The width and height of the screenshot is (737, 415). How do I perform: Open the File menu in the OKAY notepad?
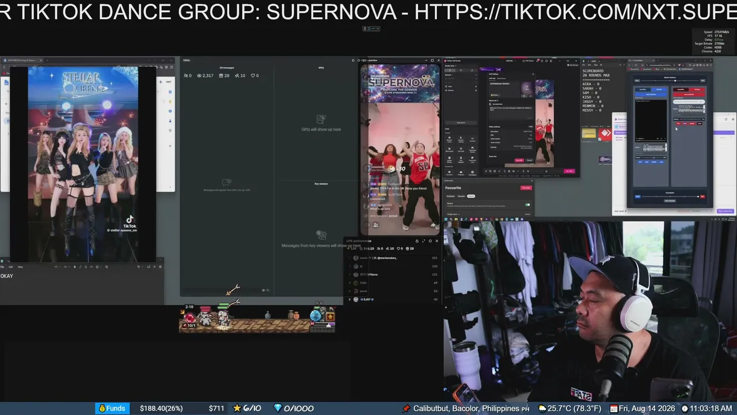pyautogui.click(x=2, y=267)
